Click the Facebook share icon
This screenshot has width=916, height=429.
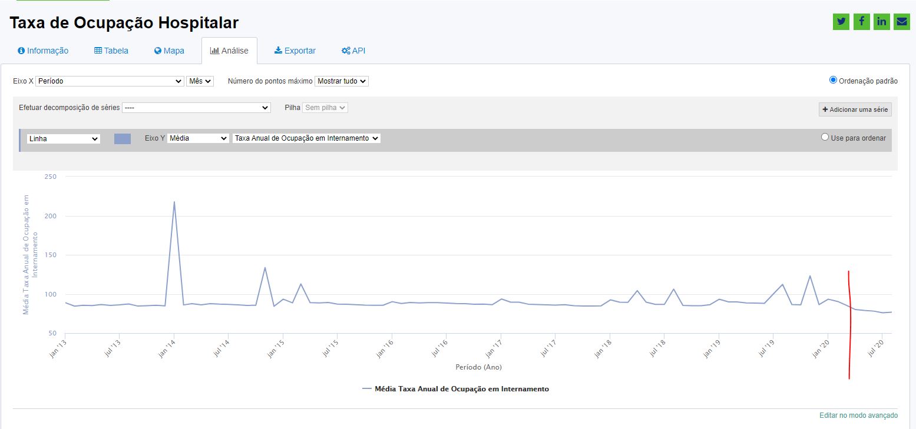(x=861, y=22)
